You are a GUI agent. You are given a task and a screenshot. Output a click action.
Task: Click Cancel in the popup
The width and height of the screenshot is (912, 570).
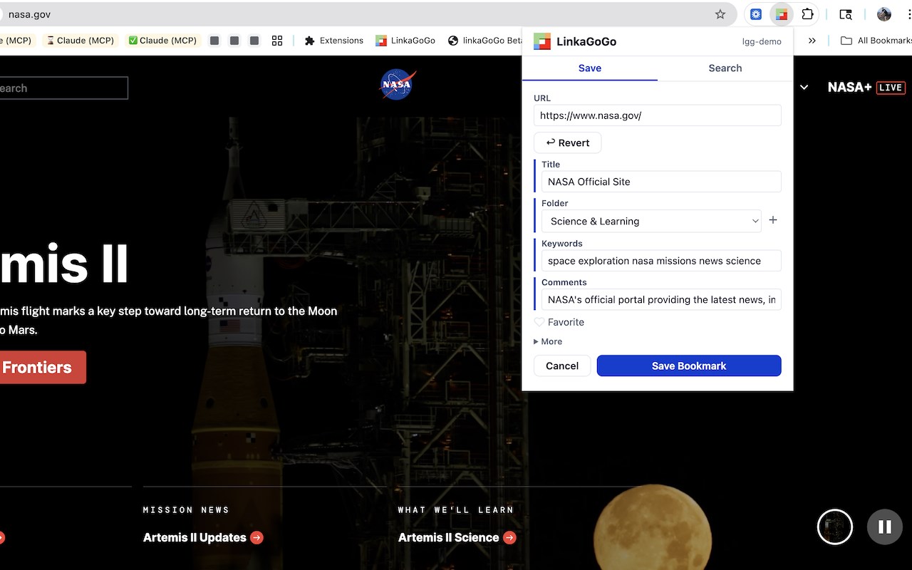[562, 366]
